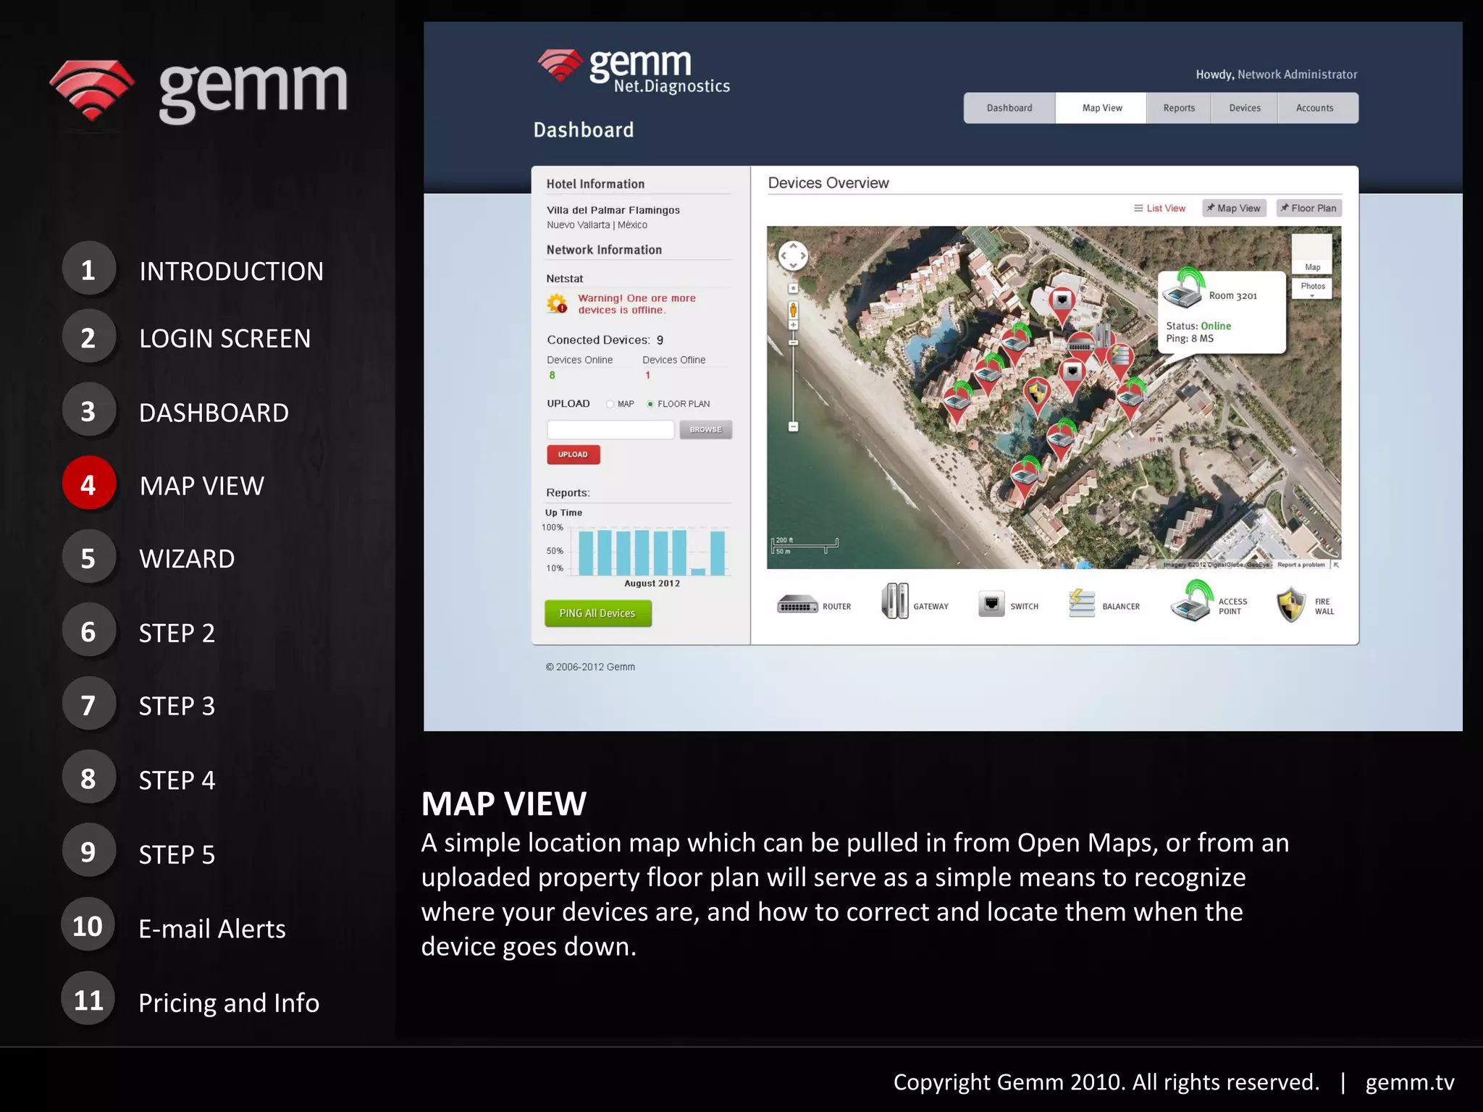Select the FLOOR PLAN upload radio button
The width and height of the screenshot is (1483, 1112).
point(650,404)
